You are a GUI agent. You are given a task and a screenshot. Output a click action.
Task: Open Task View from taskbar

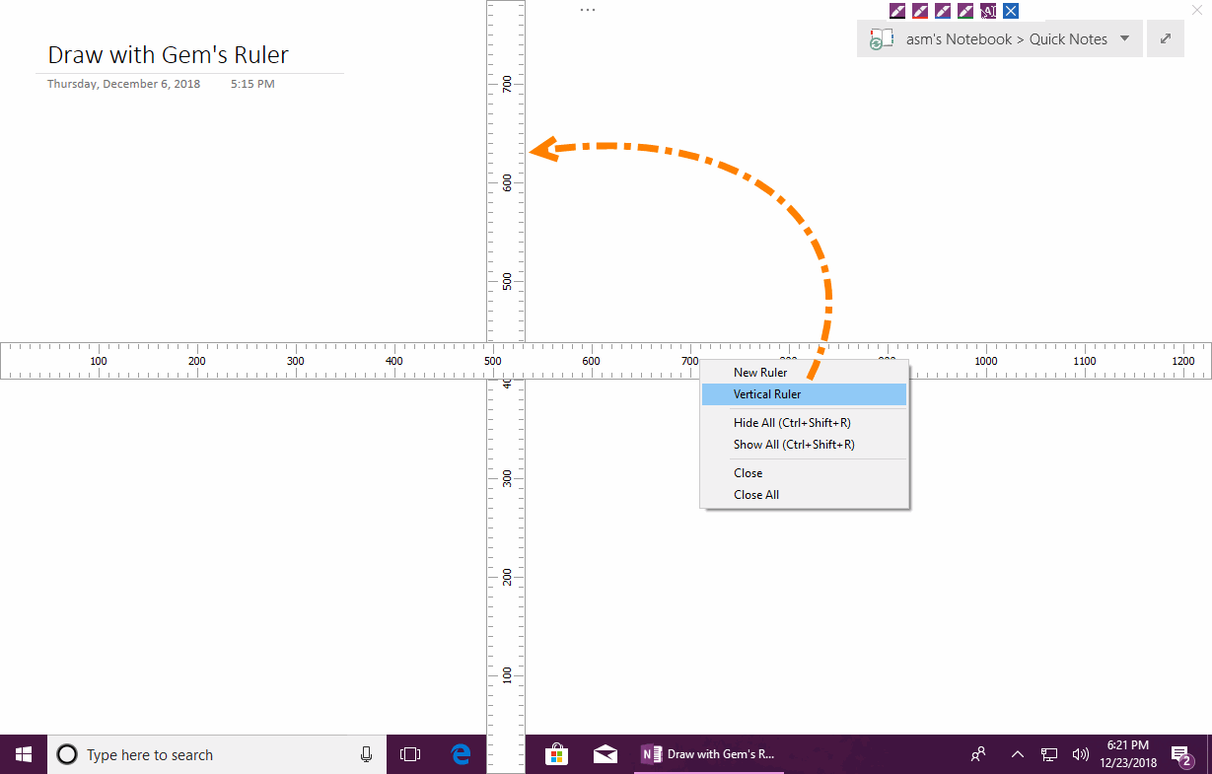coord(410,754)
